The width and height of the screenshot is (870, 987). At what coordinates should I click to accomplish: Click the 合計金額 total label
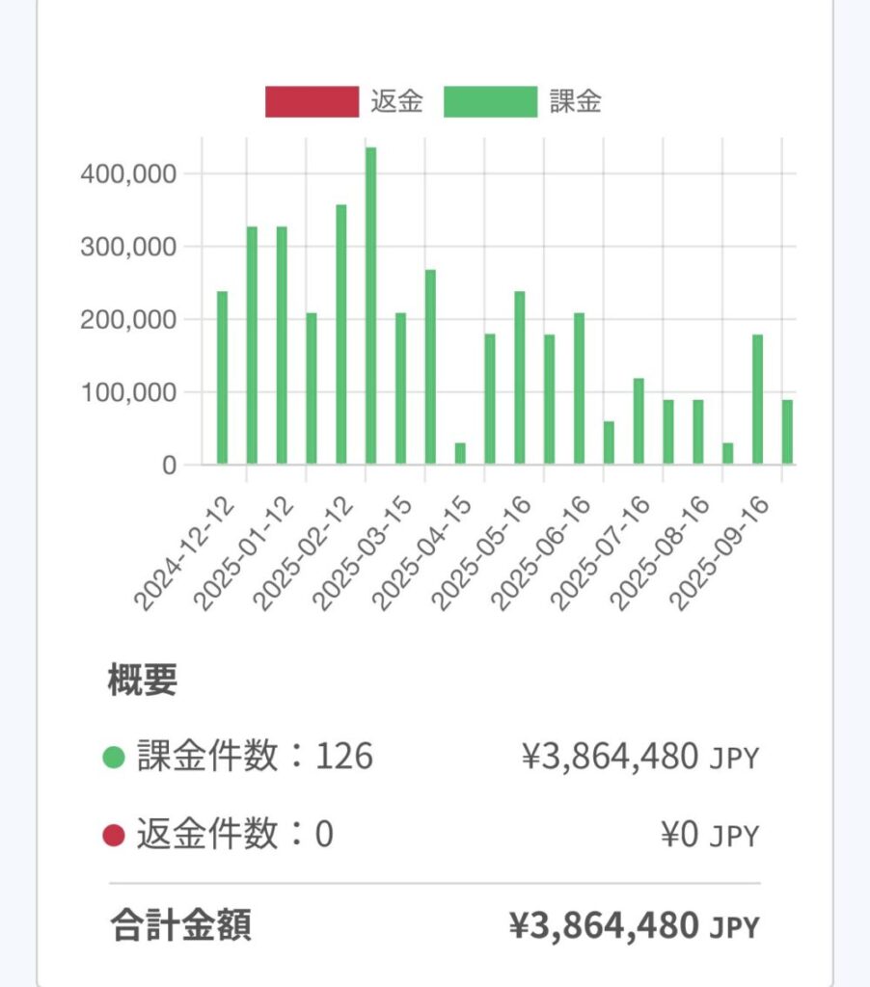point(180,926)
